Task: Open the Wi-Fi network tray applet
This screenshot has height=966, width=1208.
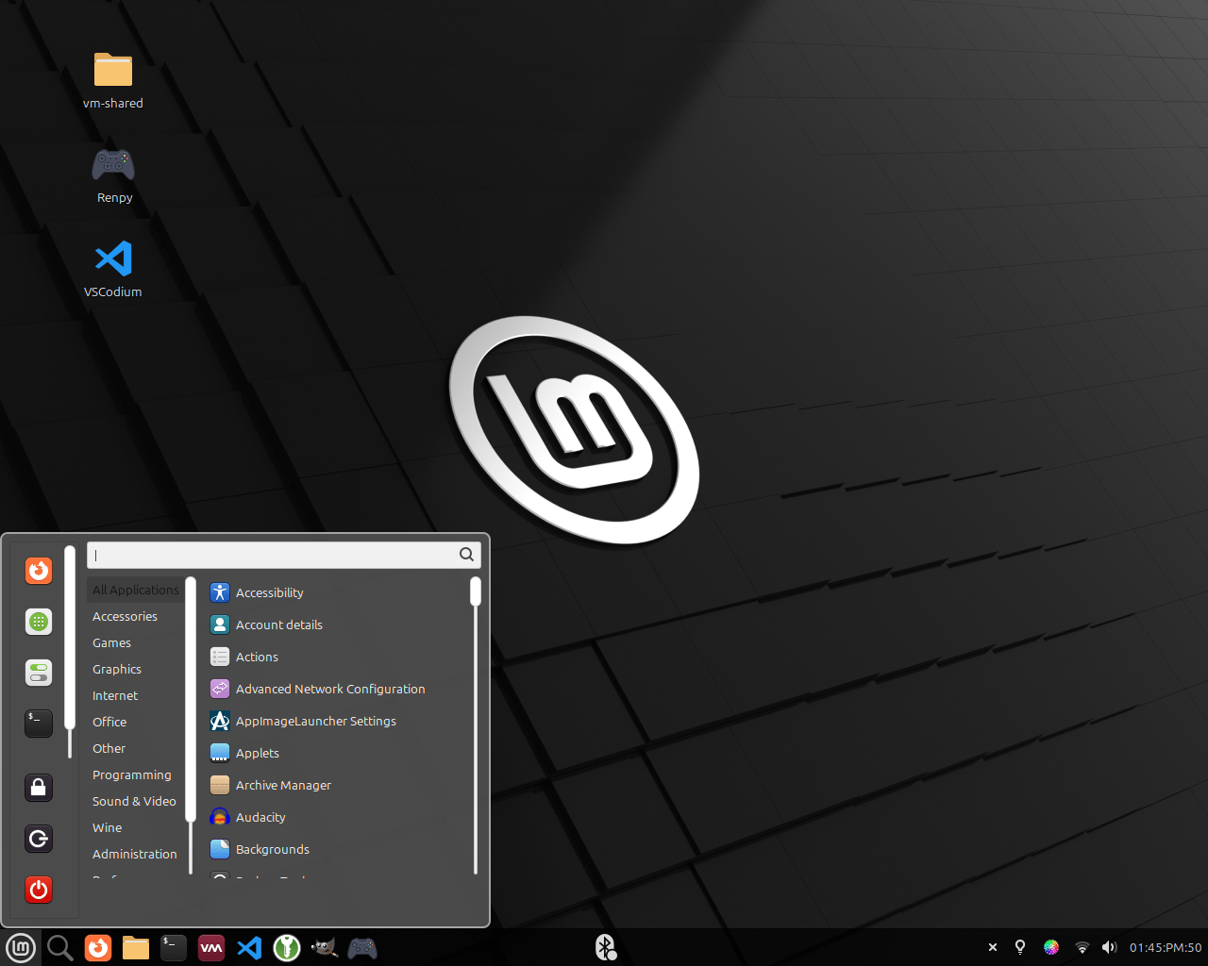Action: [x=1082, y=947]
